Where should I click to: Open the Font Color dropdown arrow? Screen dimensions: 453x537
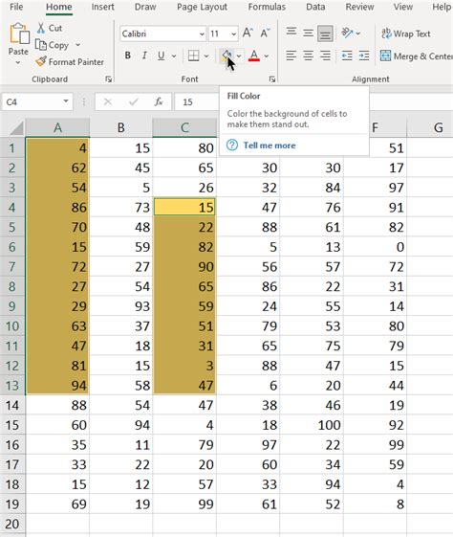267,56
